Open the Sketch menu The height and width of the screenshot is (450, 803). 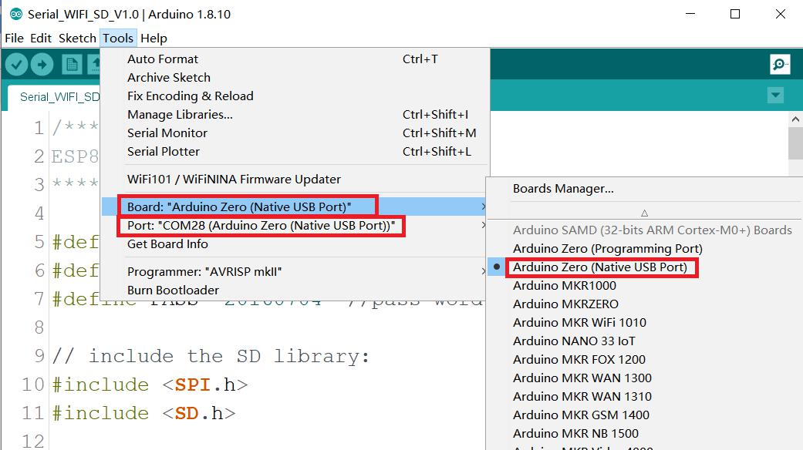click(77, 39)
